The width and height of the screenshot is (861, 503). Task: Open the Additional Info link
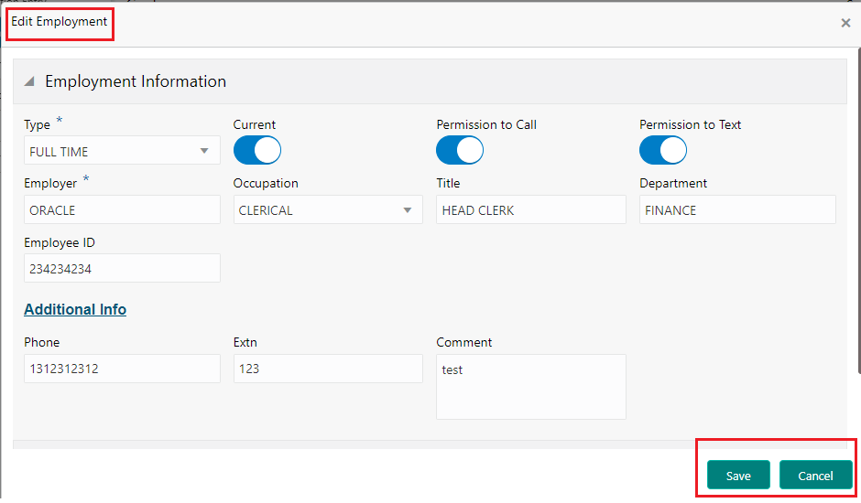point(75,309)
